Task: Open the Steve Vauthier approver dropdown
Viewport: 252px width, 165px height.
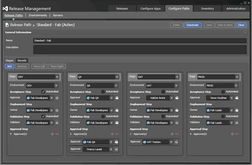Action: (x=232, y=98)
